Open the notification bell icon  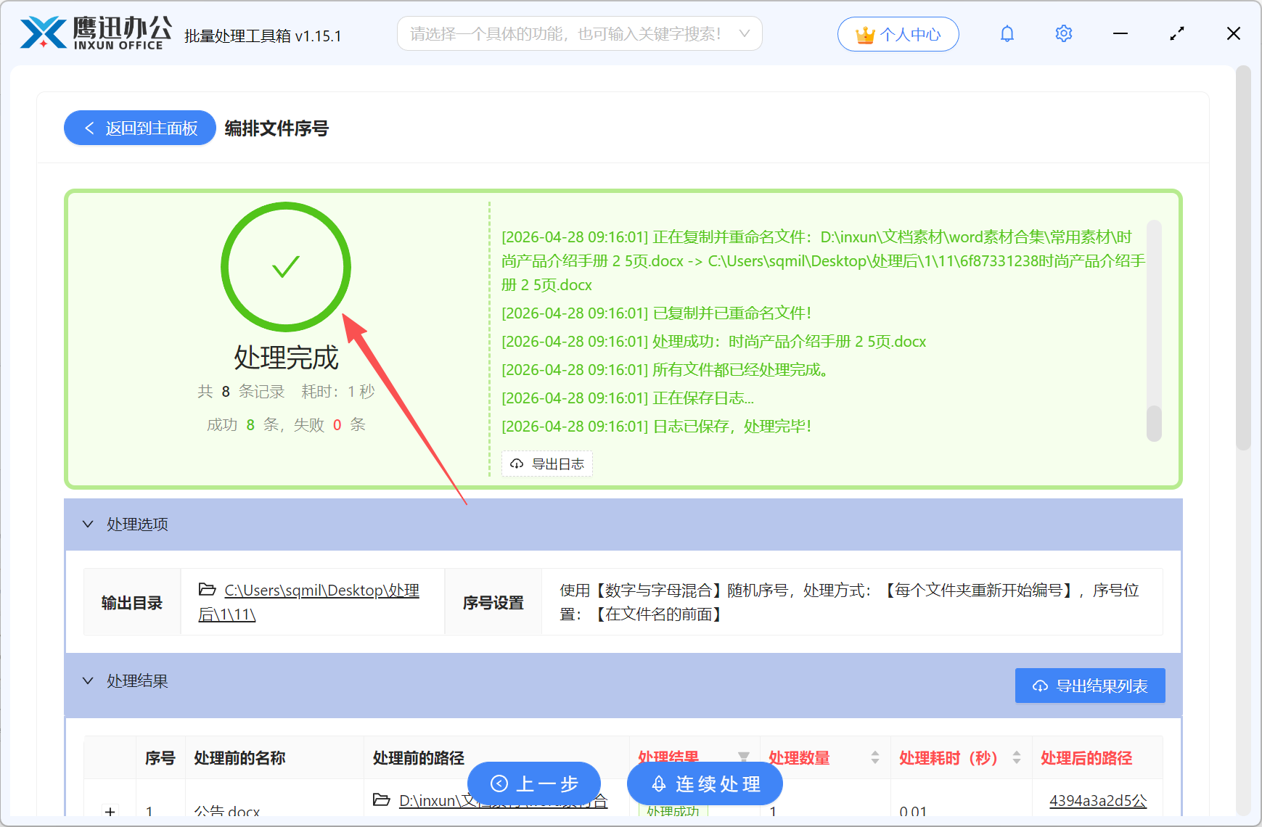pos(1007,33)
